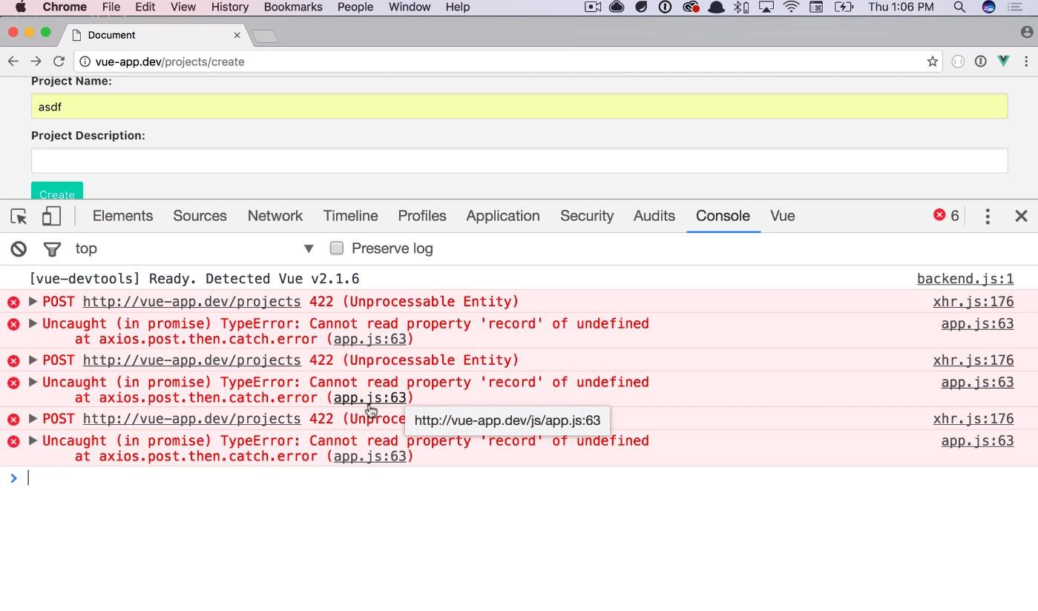The height and width of the screenshot is (611, 1038).
Task: Open the Bookmarks menu in menu bar
Action: coord(292,7)
